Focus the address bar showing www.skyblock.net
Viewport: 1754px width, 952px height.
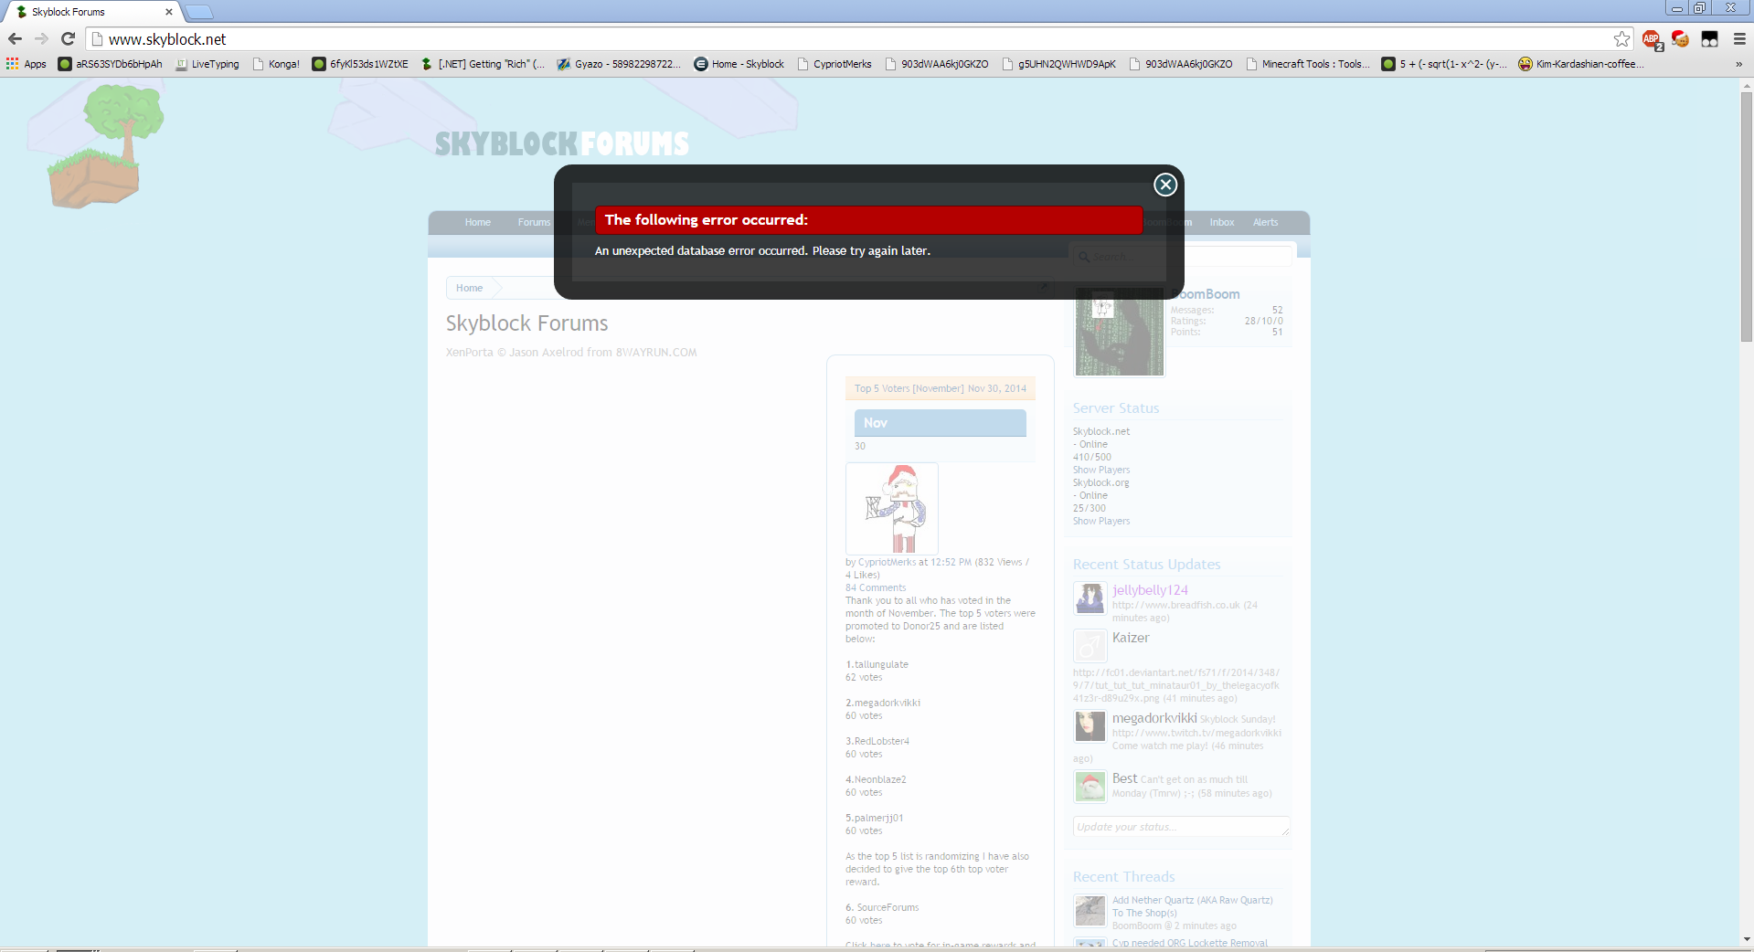[850, 39]
